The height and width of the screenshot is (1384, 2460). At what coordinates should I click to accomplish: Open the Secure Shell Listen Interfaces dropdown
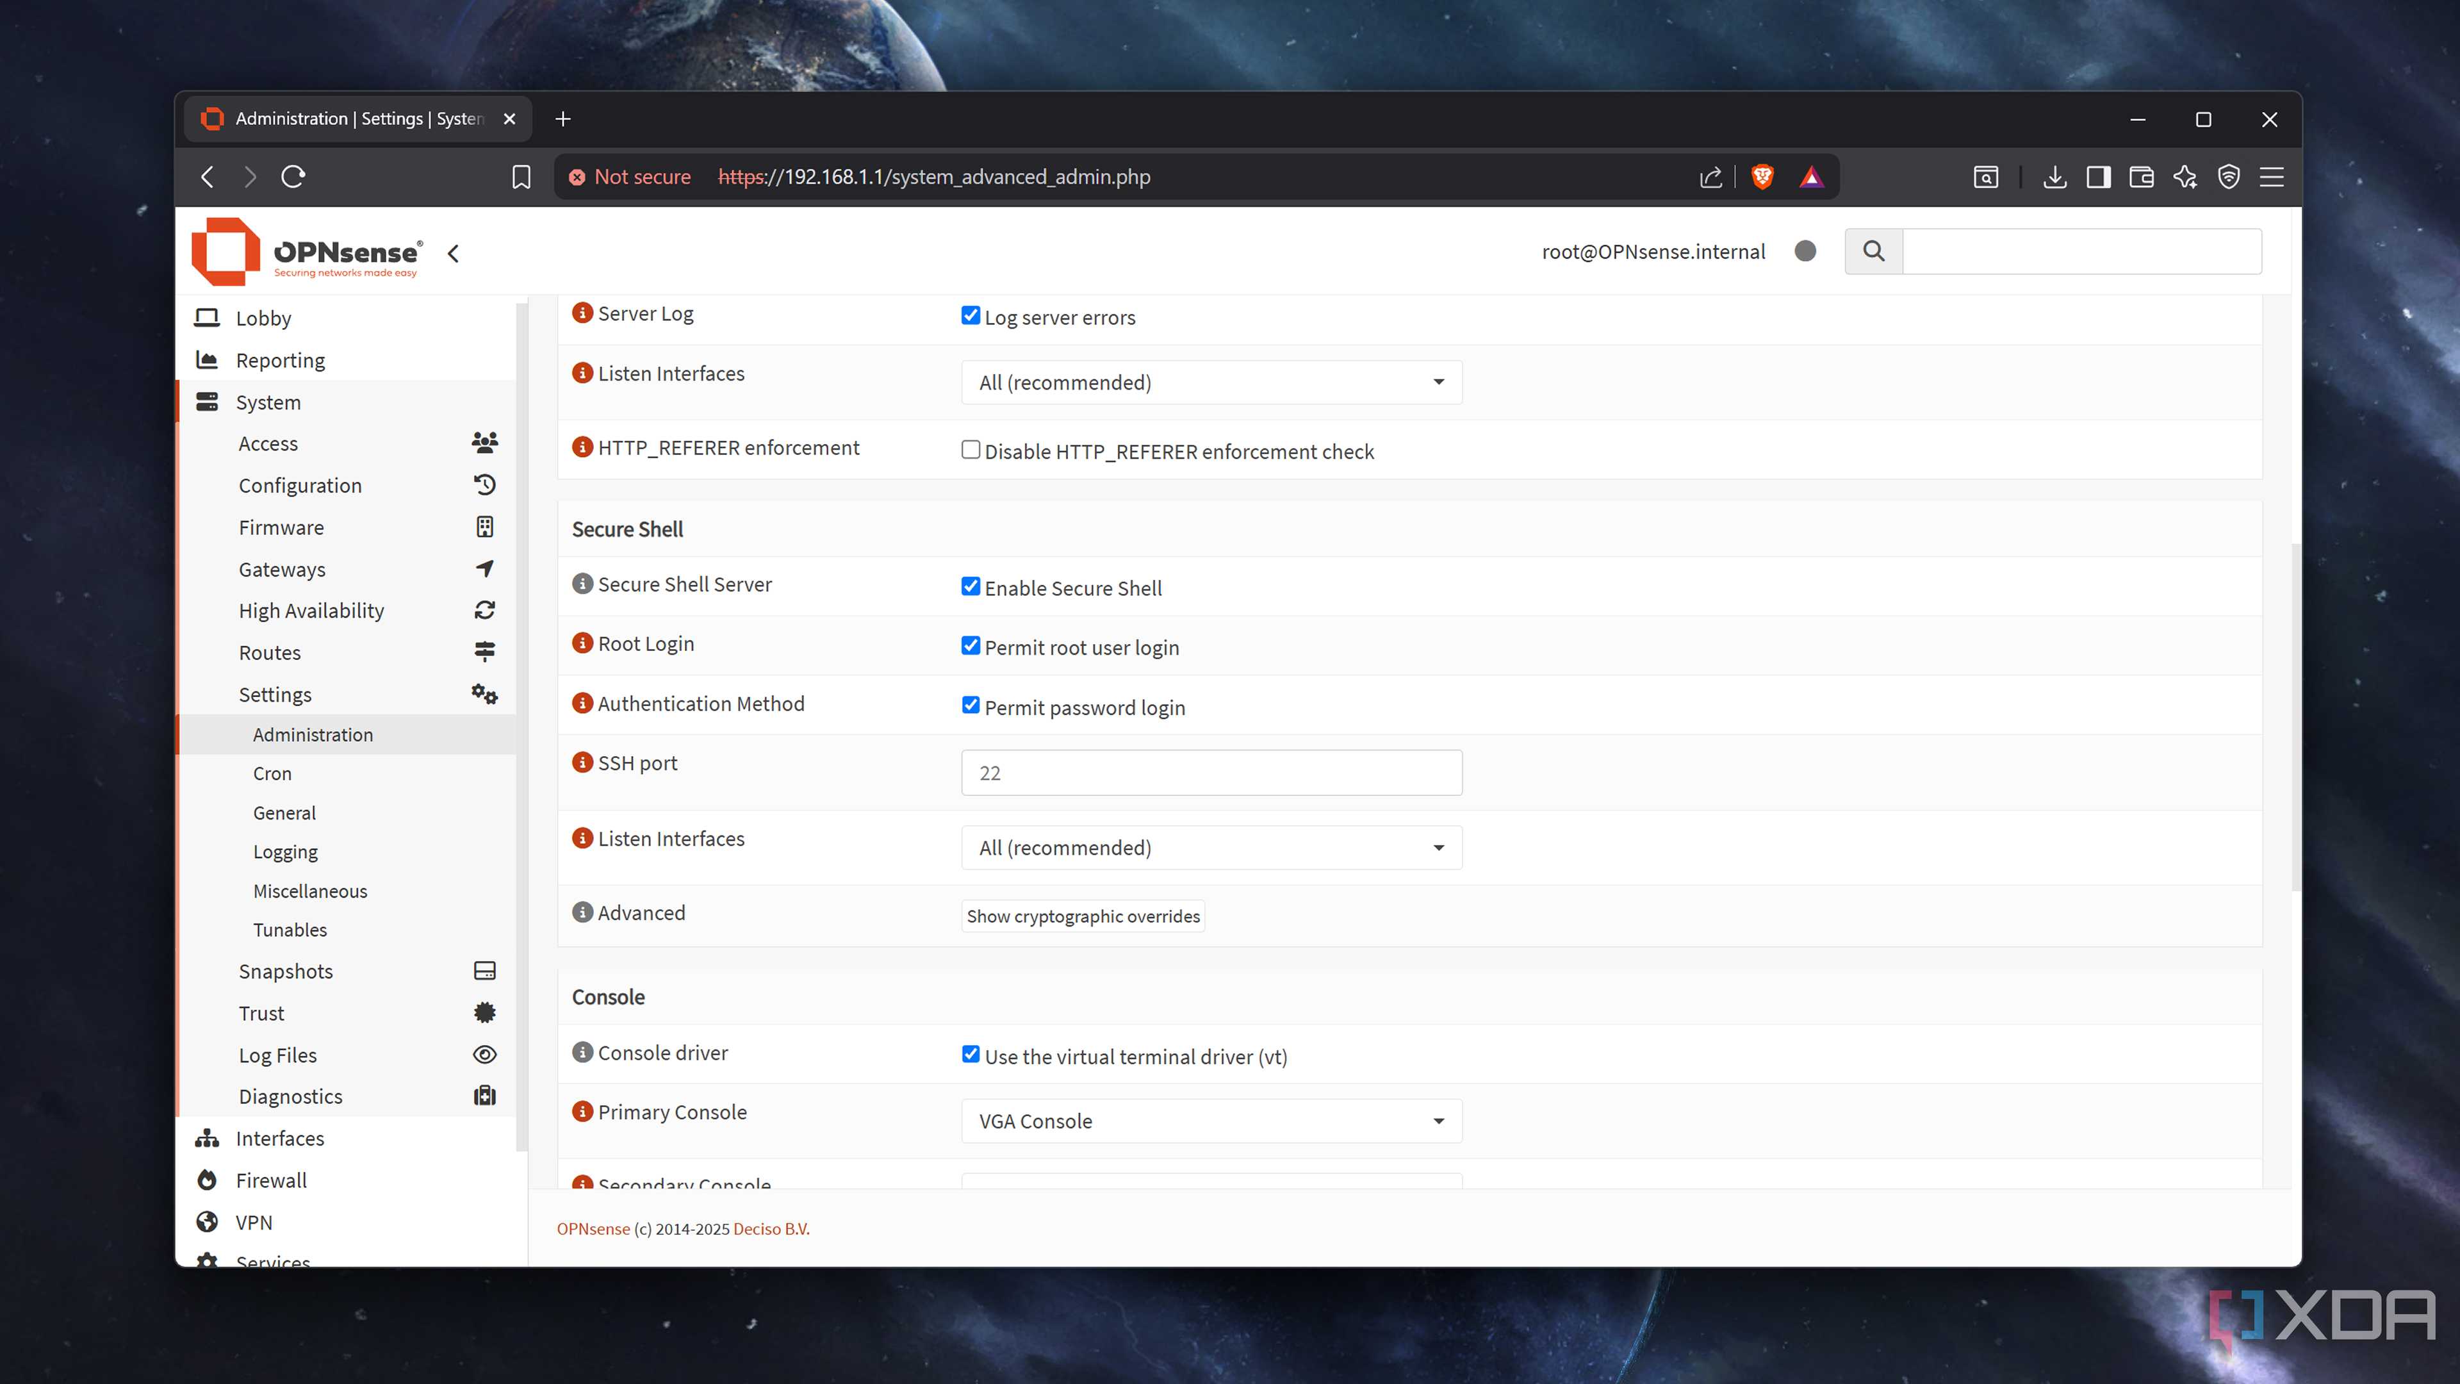(x=1211, y=847)
